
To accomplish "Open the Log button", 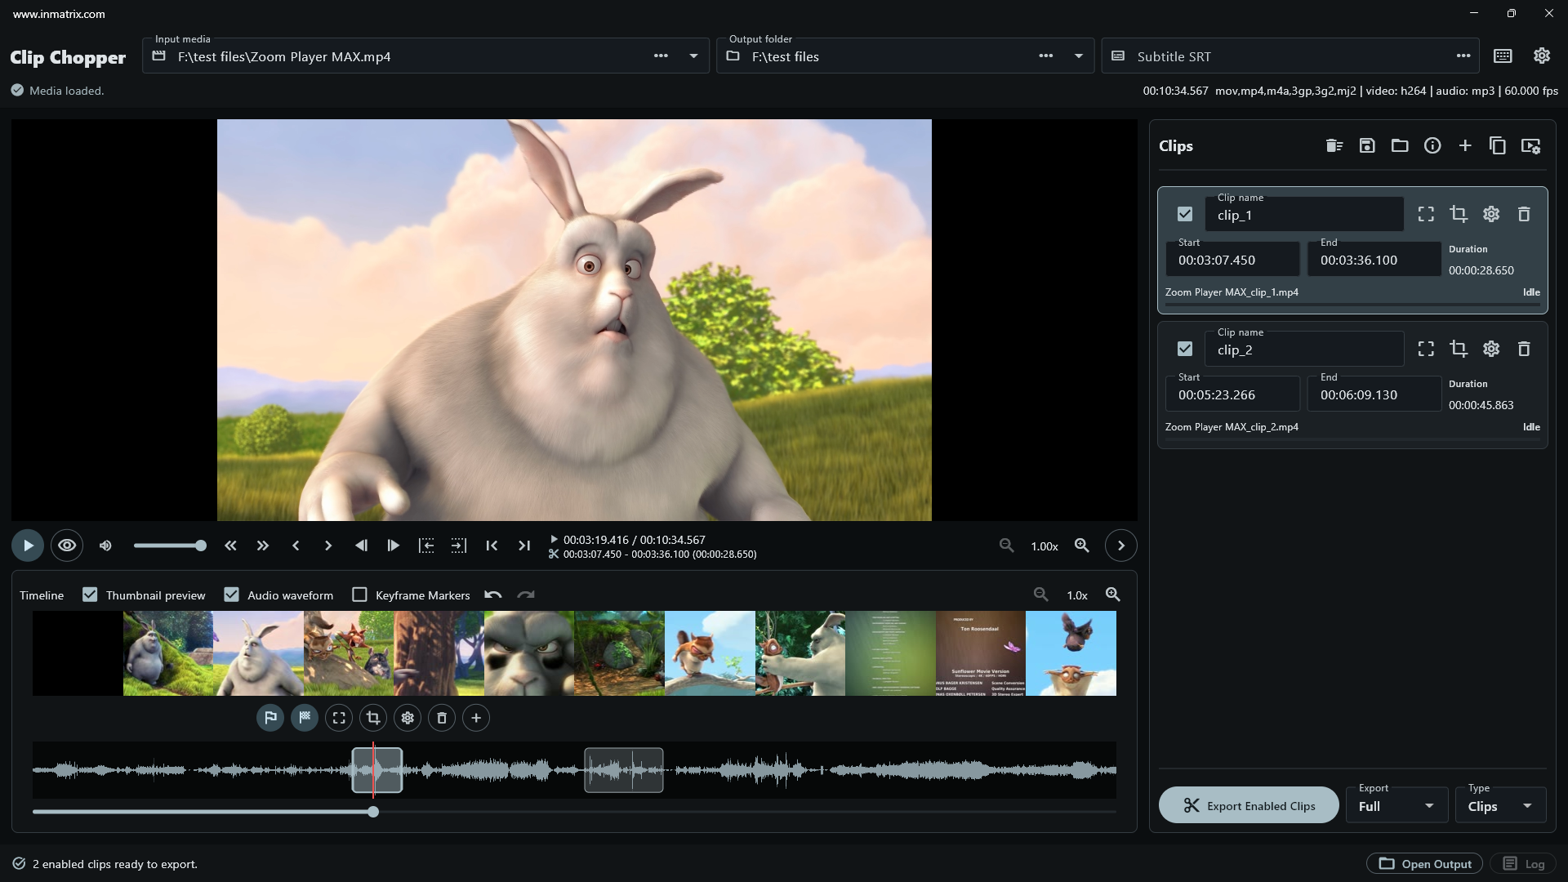I will click(x=1524, y=864).
